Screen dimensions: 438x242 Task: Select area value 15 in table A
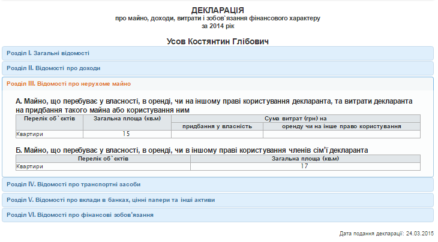click(x=127, y=134)
